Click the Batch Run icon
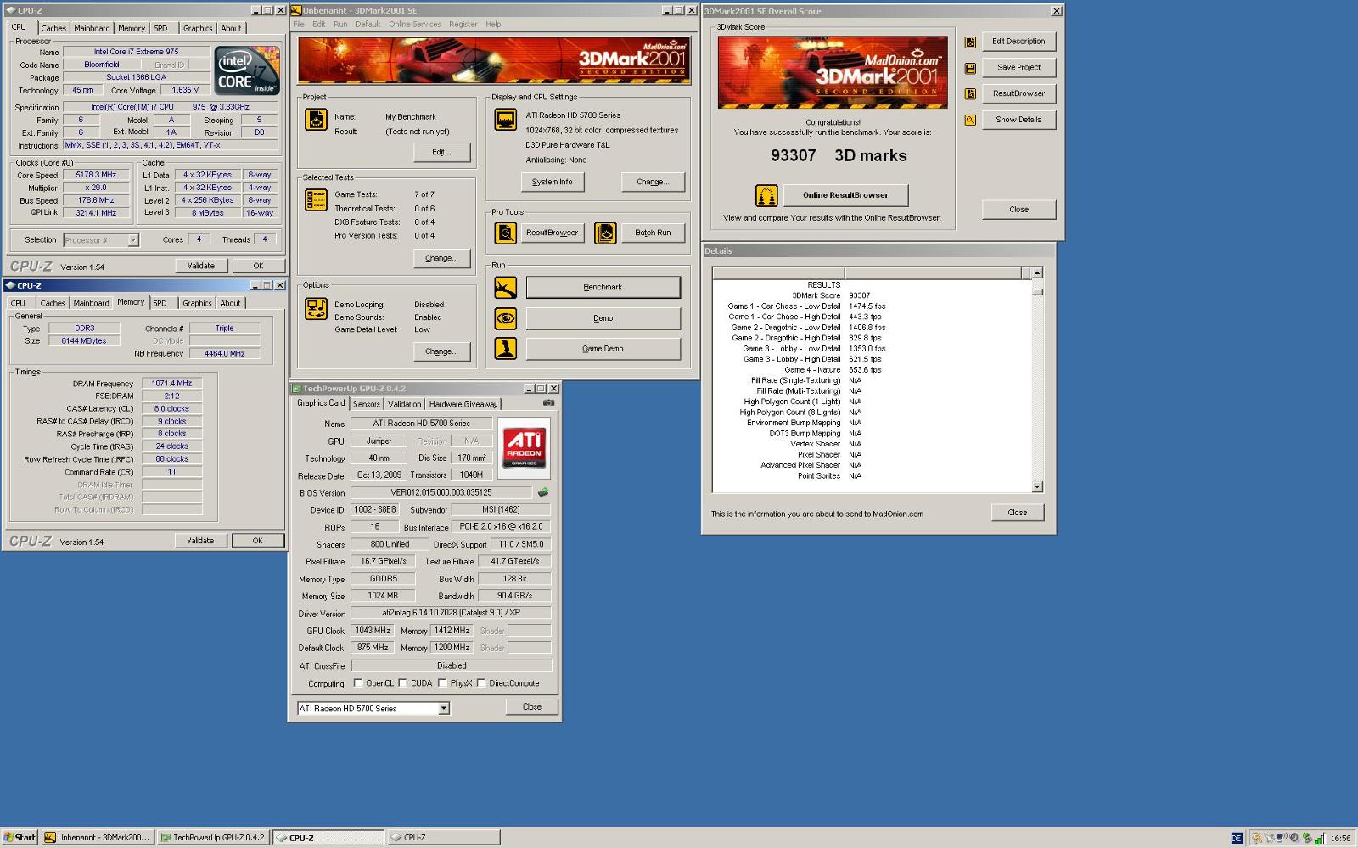This screenshot has height=848, width=1358. click(605, 233)
